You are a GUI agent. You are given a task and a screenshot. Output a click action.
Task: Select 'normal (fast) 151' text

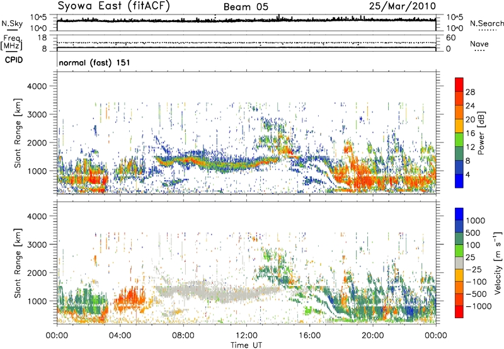coord(94,62)
